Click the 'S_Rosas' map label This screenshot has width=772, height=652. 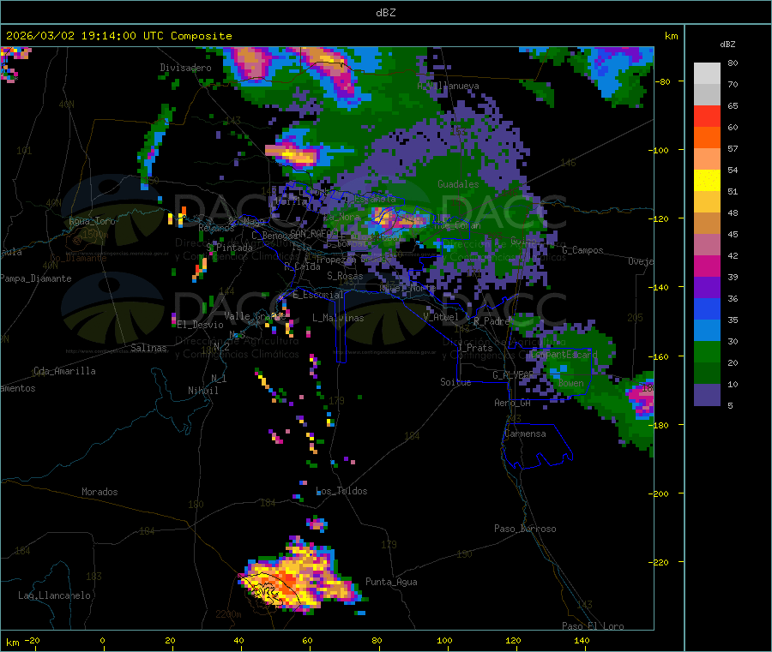point(345,276)
